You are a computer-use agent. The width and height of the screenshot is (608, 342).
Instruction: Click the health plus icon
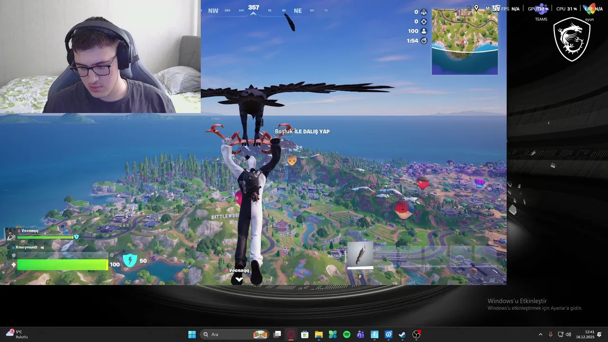tap(13, 265)
